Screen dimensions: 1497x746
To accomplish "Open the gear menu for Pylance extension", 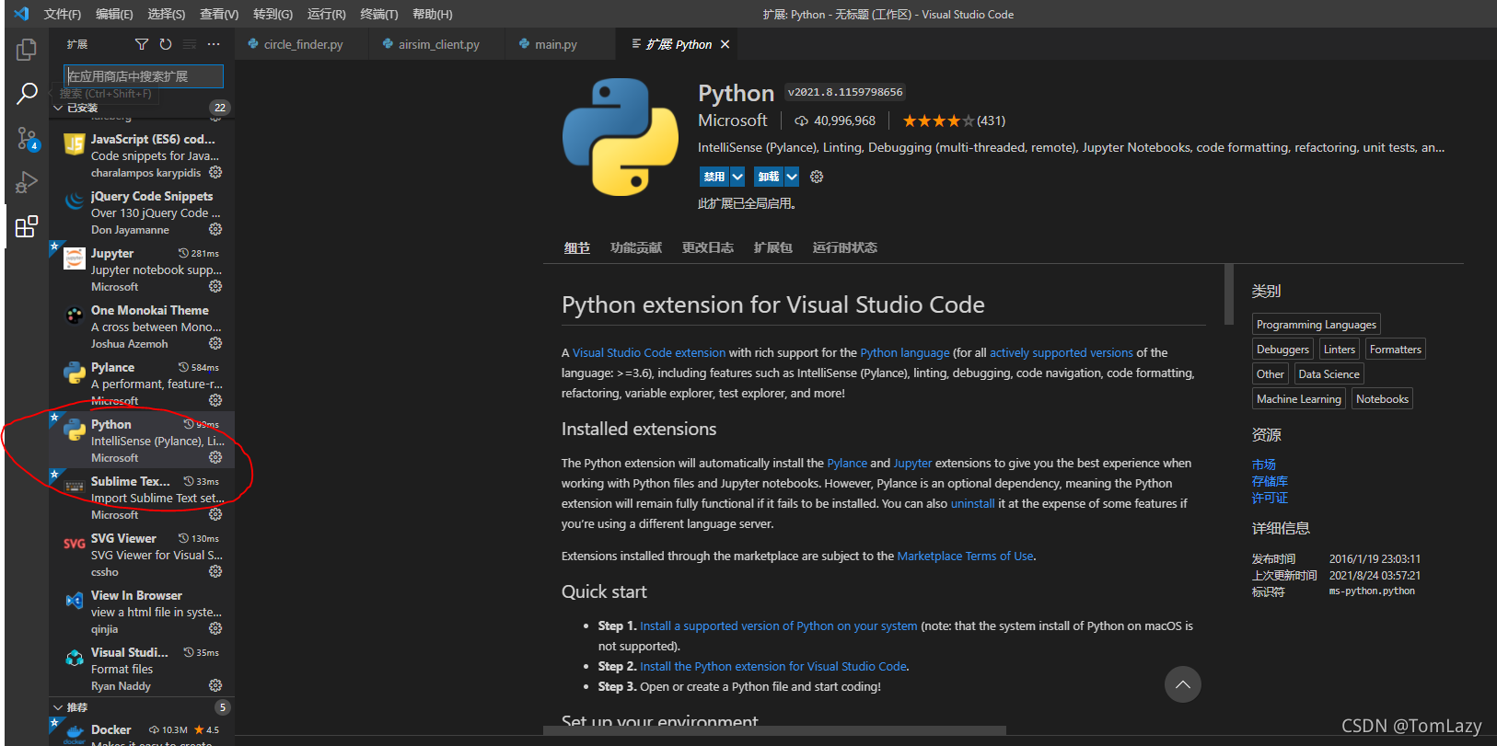I will pyautogui.click(x=215, y=400).
